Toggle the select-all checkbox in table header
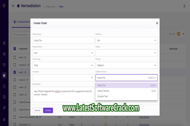 click(15, 49)
